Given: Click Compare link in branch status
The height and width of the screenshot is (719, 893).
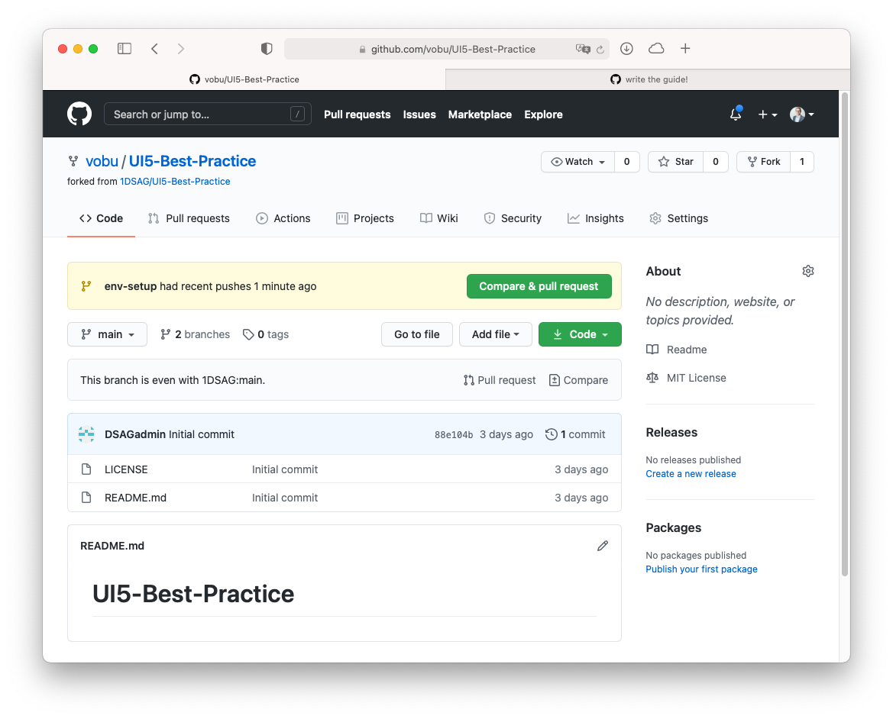Looking at the screenshot, I should click(x=578, y=380).
